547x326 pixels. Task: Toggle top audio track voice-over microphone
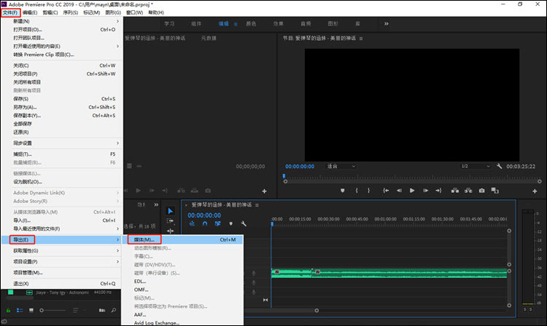254,274
